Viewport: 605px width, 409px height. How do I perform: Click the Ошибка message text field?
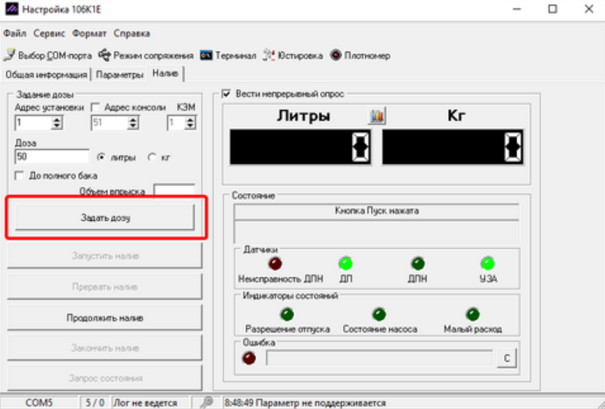[380, 358]
